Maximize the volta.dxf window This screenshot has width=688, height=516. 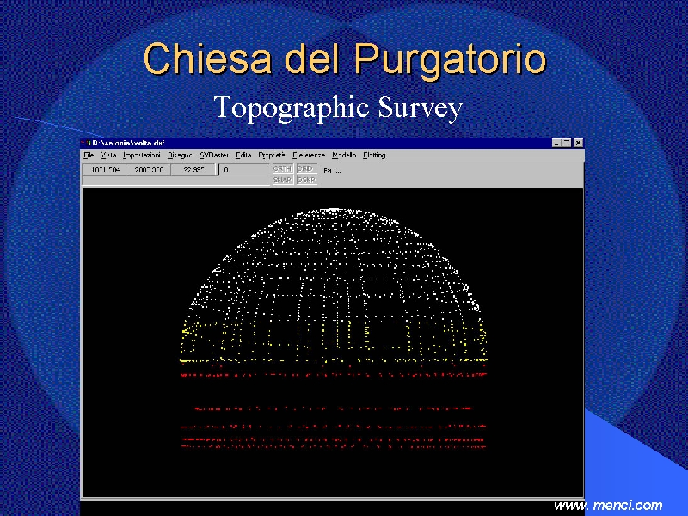click(567, 143)
